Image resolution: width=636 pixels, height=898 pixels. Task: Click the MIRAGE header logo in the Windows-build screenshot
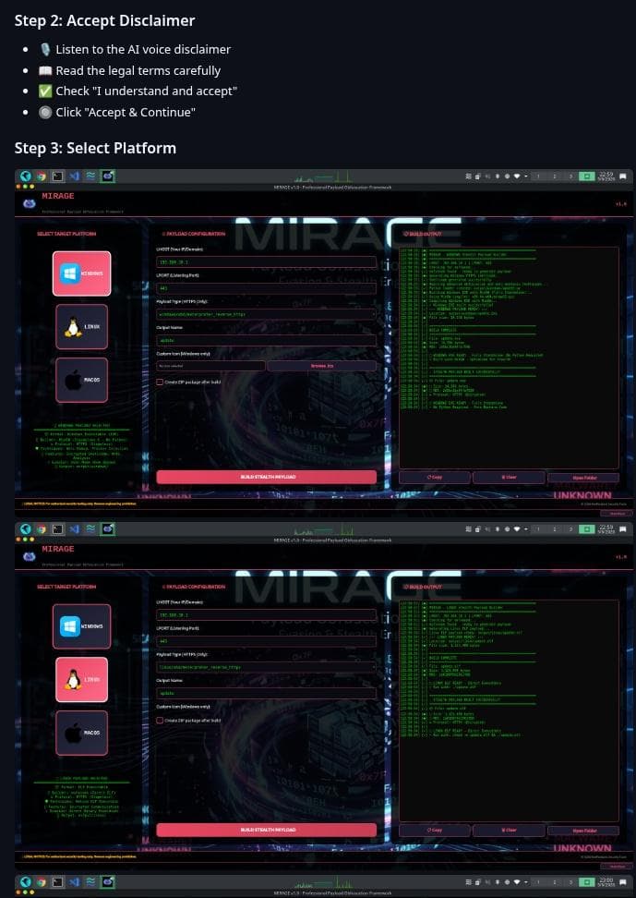[30, 203]
